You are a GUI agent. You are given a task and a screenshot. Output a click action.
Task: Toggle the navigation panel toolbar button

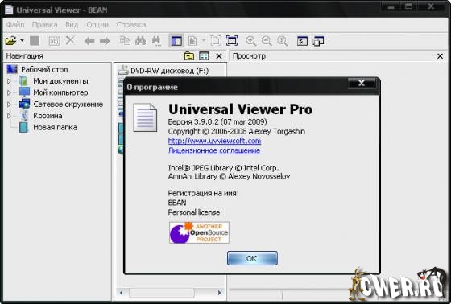[x=176, y=41]
